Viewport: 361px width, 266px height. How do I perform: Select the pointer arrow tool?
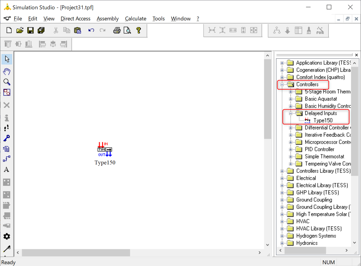(7, 59)
